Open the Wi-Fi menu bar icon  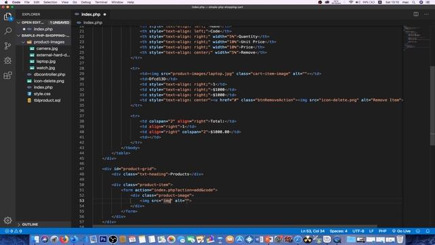point(351,2)
